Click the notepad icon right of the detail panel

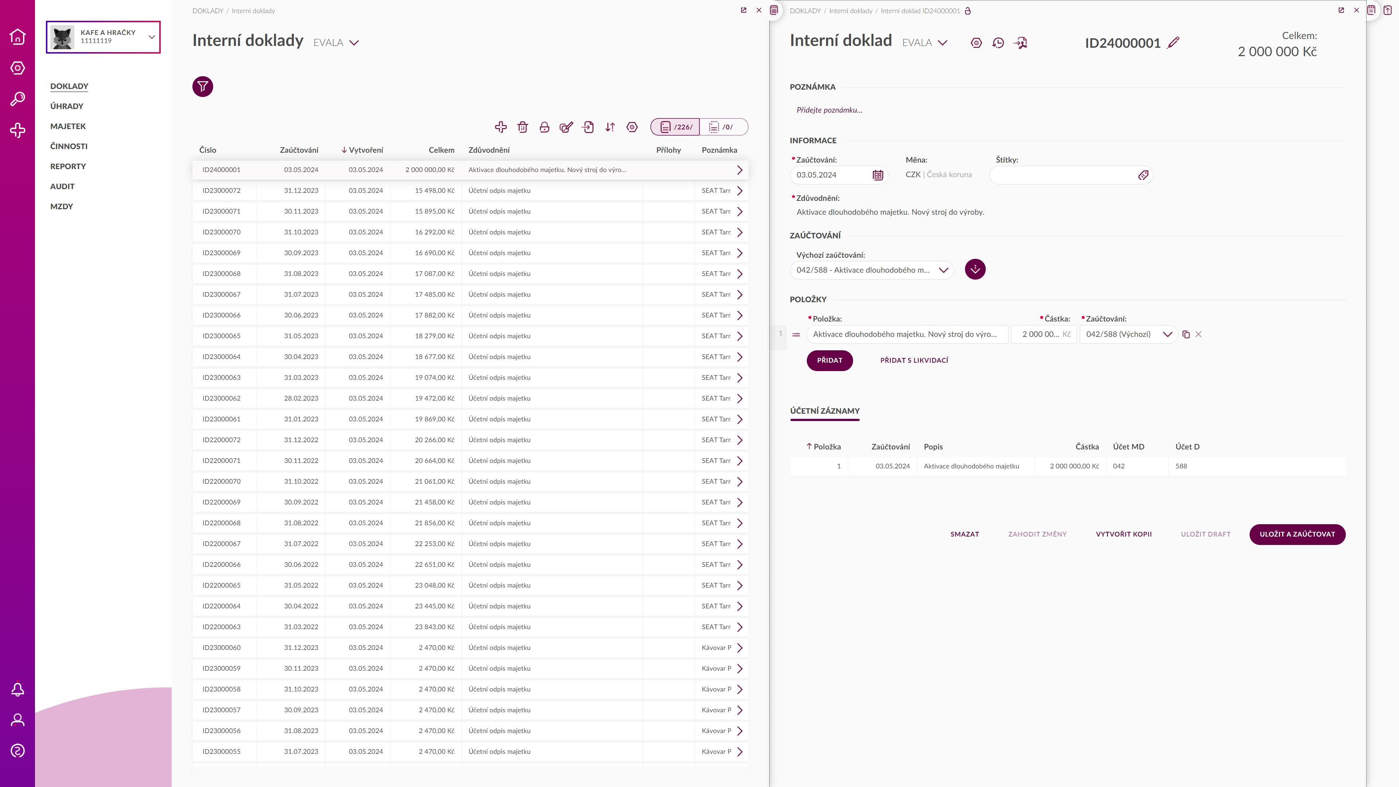pyautogui.click(x=1371, y=10)
